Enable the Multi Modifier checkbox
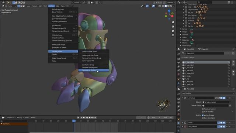Viewport: 236px width, 133px height. [x=203, y=112]
